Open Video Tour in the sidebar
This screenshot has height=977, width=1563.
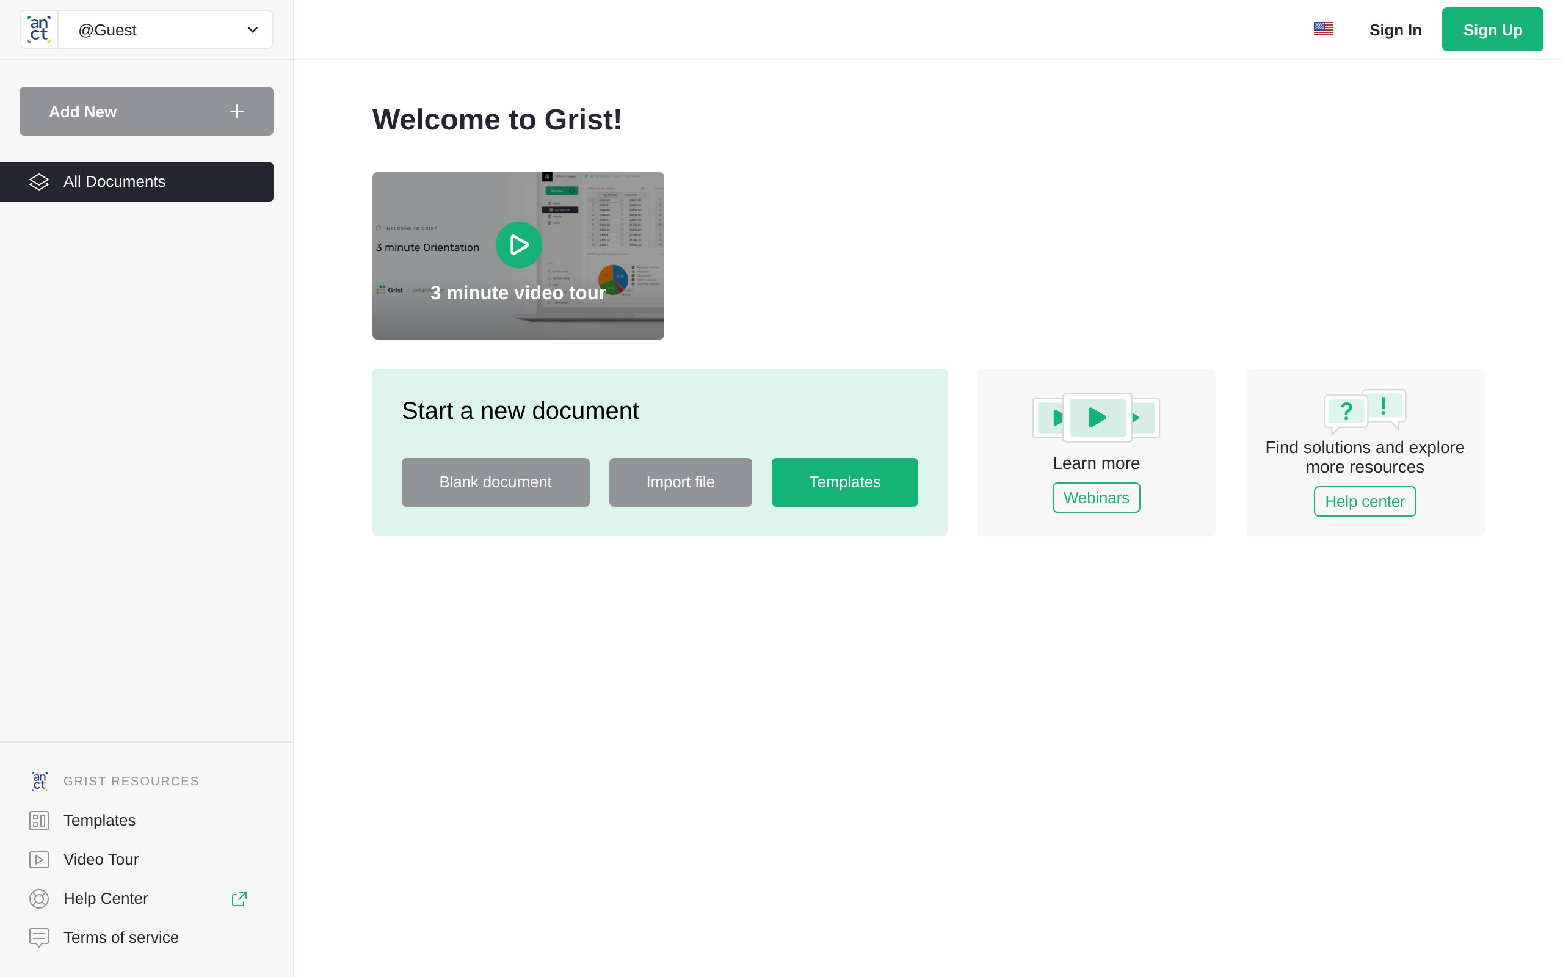tap(136, 859)
